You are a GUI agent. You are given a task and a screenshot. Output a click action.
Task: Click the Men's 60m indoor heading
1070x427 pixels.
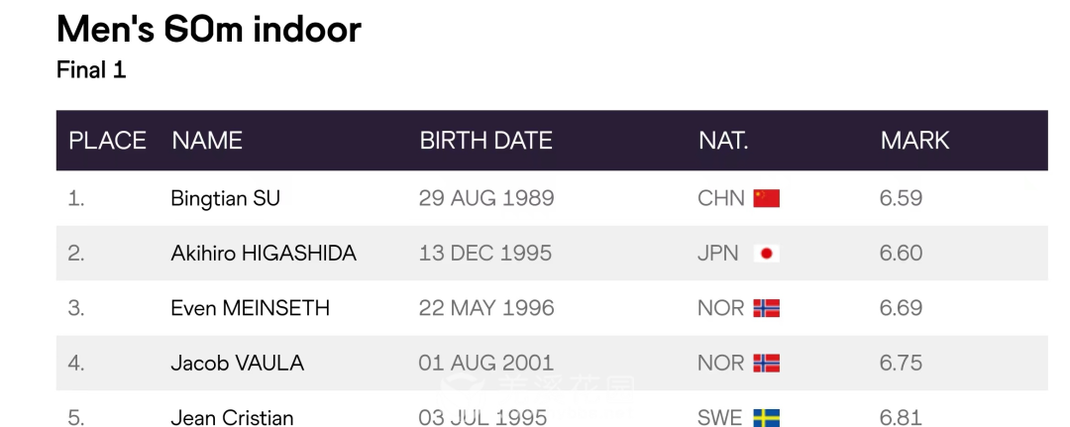pos(208,29)
